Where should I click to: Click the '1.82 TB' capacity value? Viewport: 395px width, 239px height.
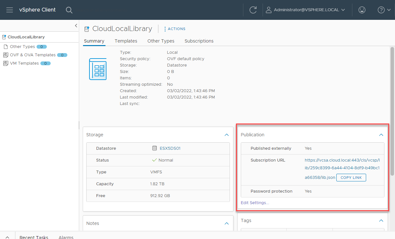[x=158, y=184]
